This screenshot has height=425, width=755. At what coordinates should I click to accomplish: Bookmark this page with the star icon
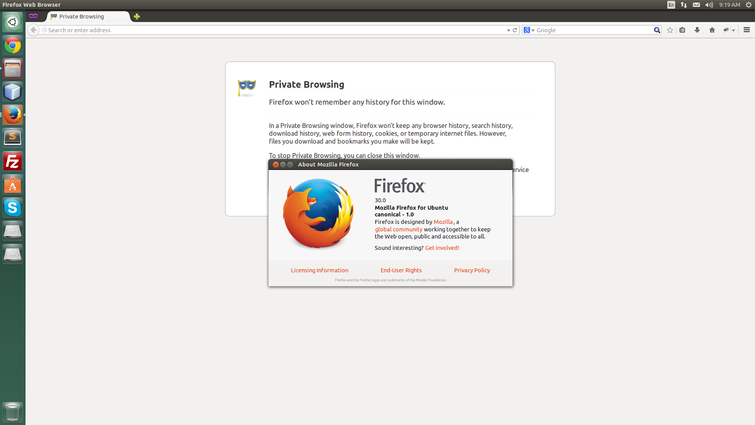click(670, 30)
